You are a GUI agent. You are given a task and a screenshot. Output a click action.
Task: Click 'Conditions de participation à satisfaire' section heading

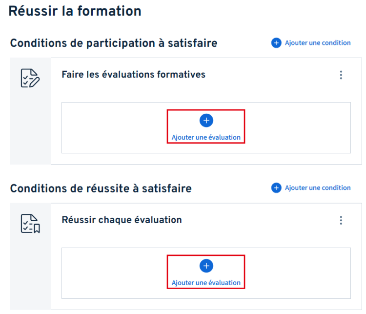(x=114, y=43)
